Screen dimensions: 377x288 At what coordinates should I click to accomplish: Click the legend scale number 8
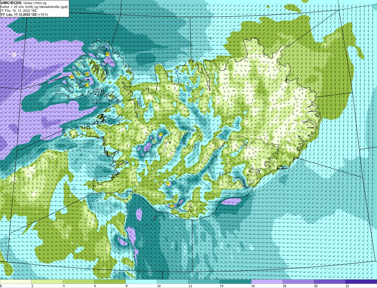click(x=127, y=286)
